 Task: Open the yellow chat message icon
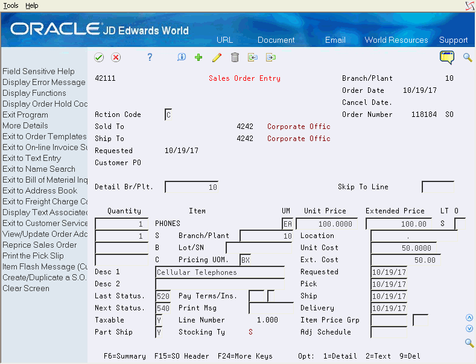click(447, 57)
